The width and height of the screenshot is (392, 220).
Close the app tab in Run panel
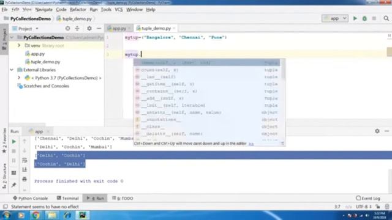pyautogui.click(x=48, y=131)
